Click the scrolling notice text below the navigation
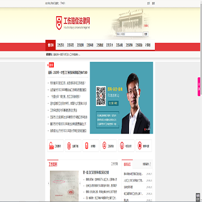The height and width of the screenshot is (202, 202). [x=67, y=54]
